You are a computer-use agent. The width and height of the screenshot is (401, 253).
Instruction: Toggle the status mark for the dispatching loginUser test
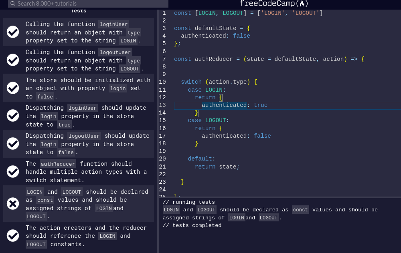12,116
